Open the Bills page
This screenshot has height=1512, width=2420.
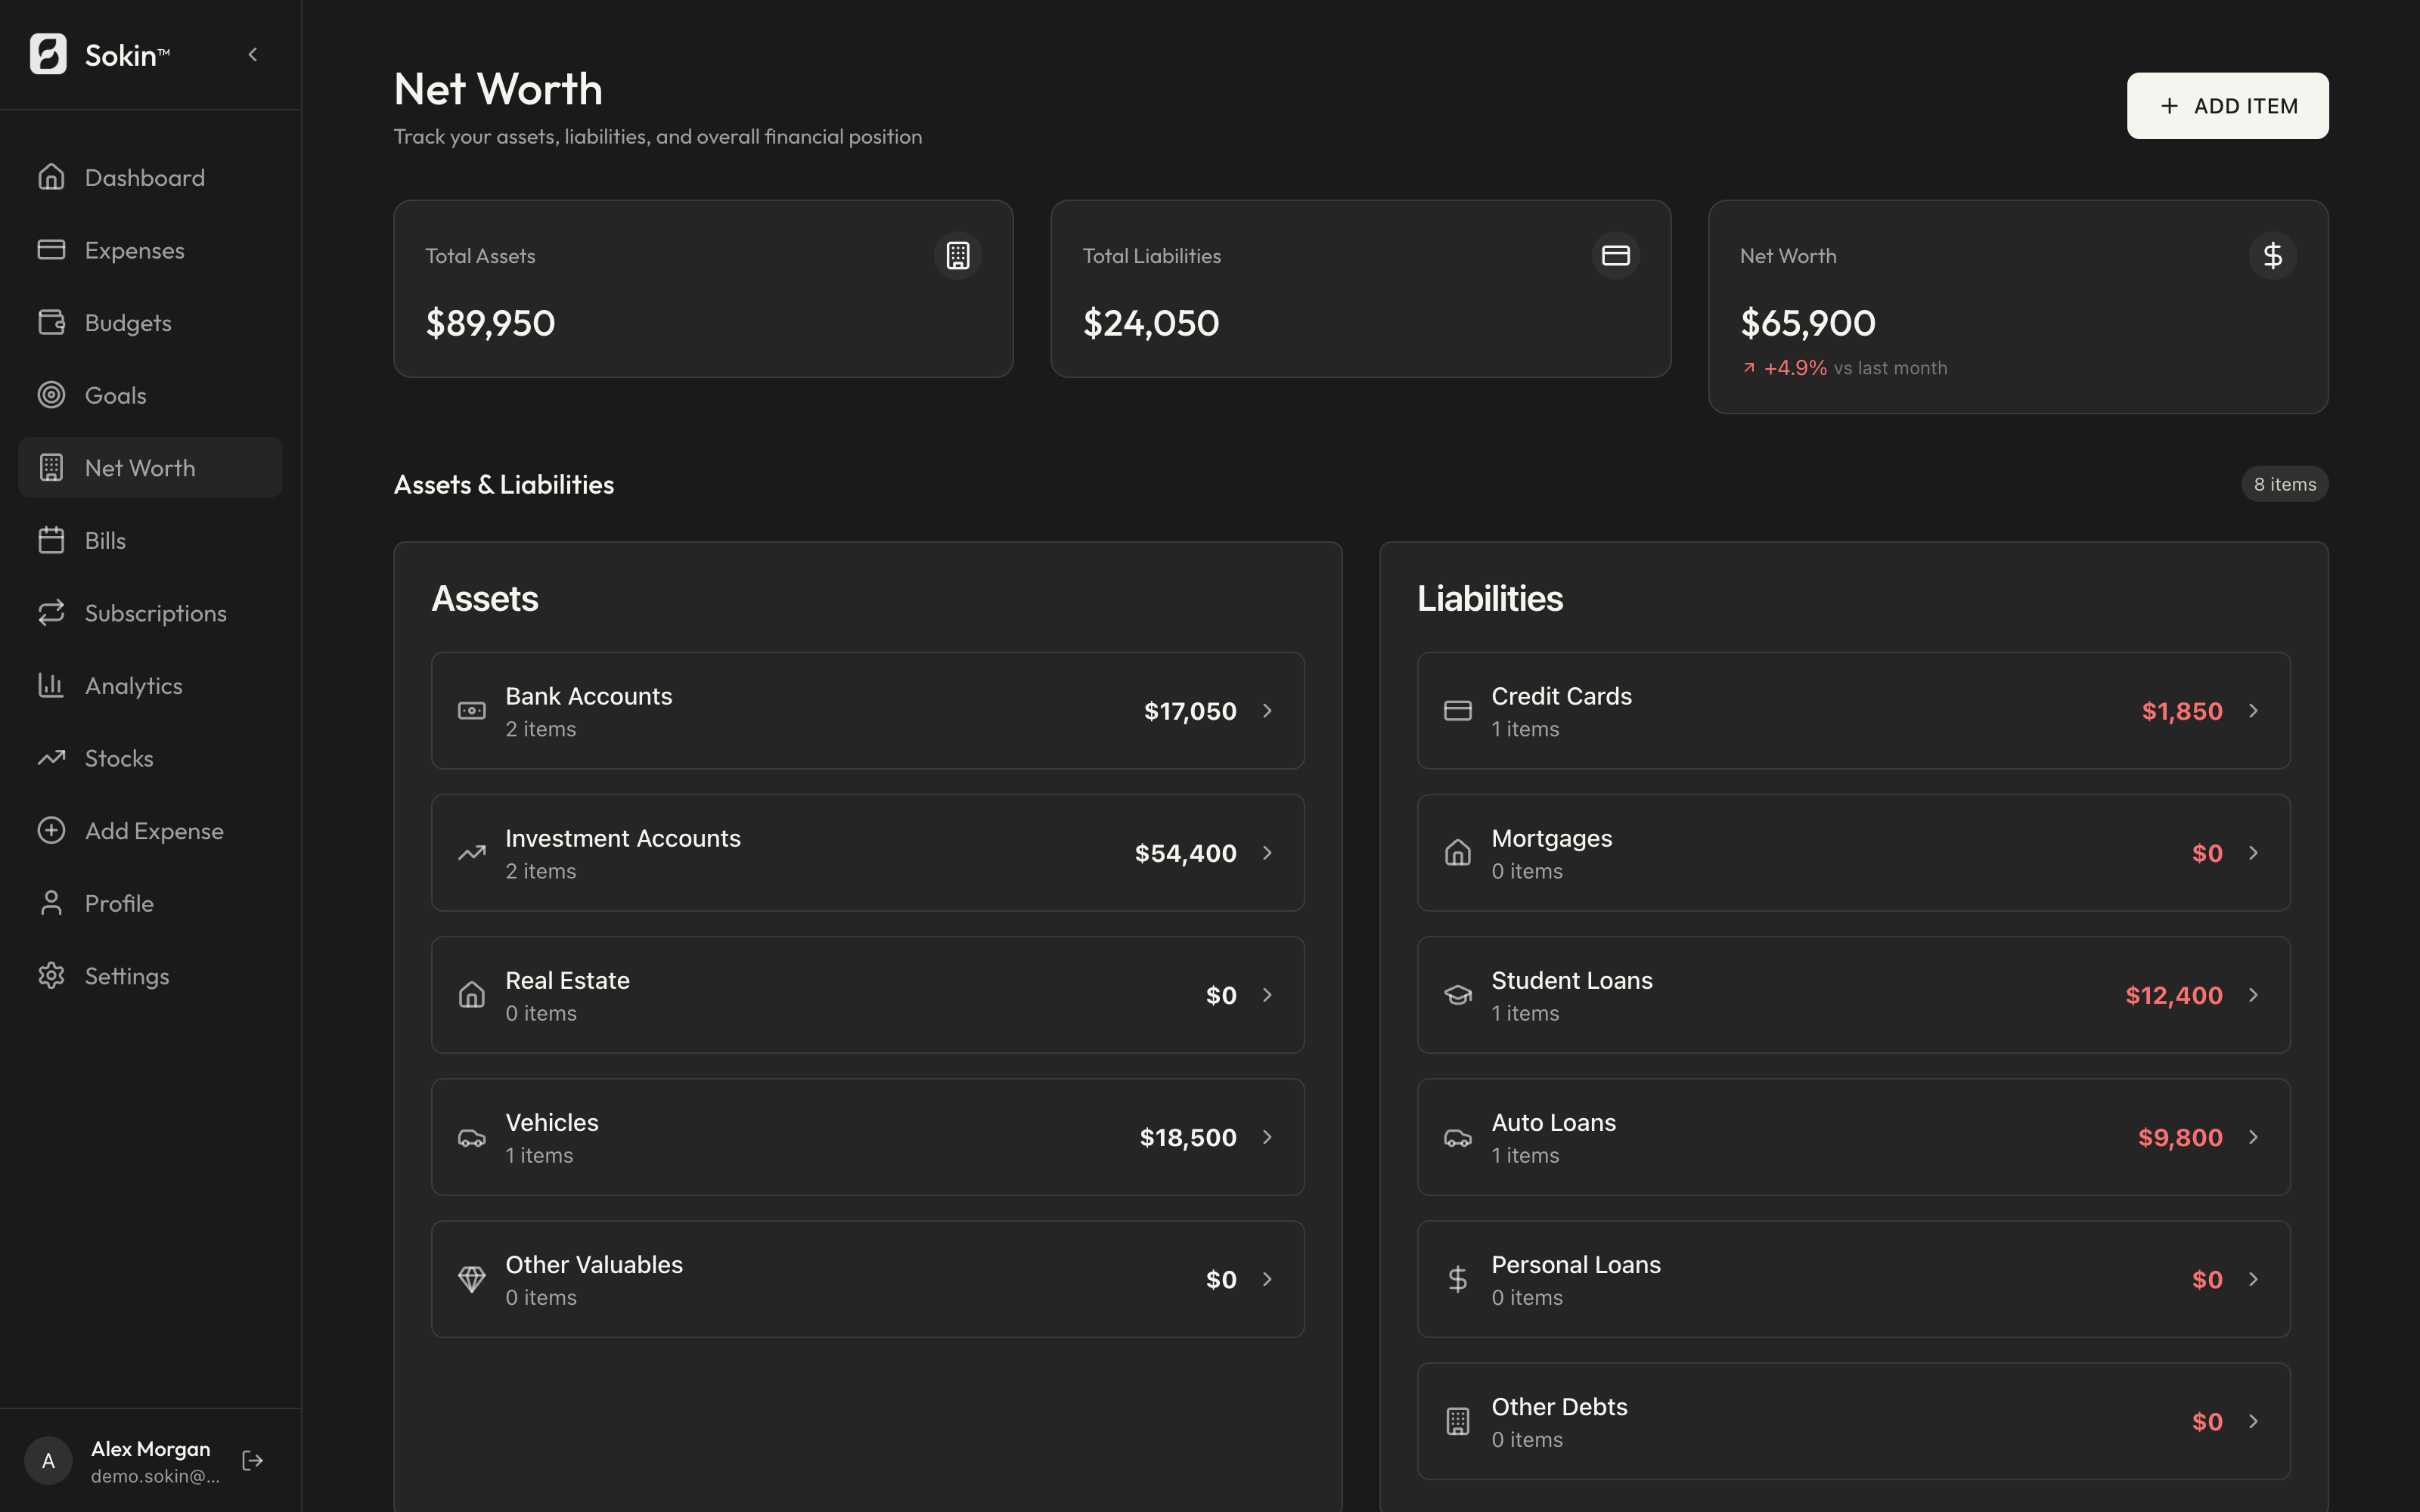[x=150, y=540]
